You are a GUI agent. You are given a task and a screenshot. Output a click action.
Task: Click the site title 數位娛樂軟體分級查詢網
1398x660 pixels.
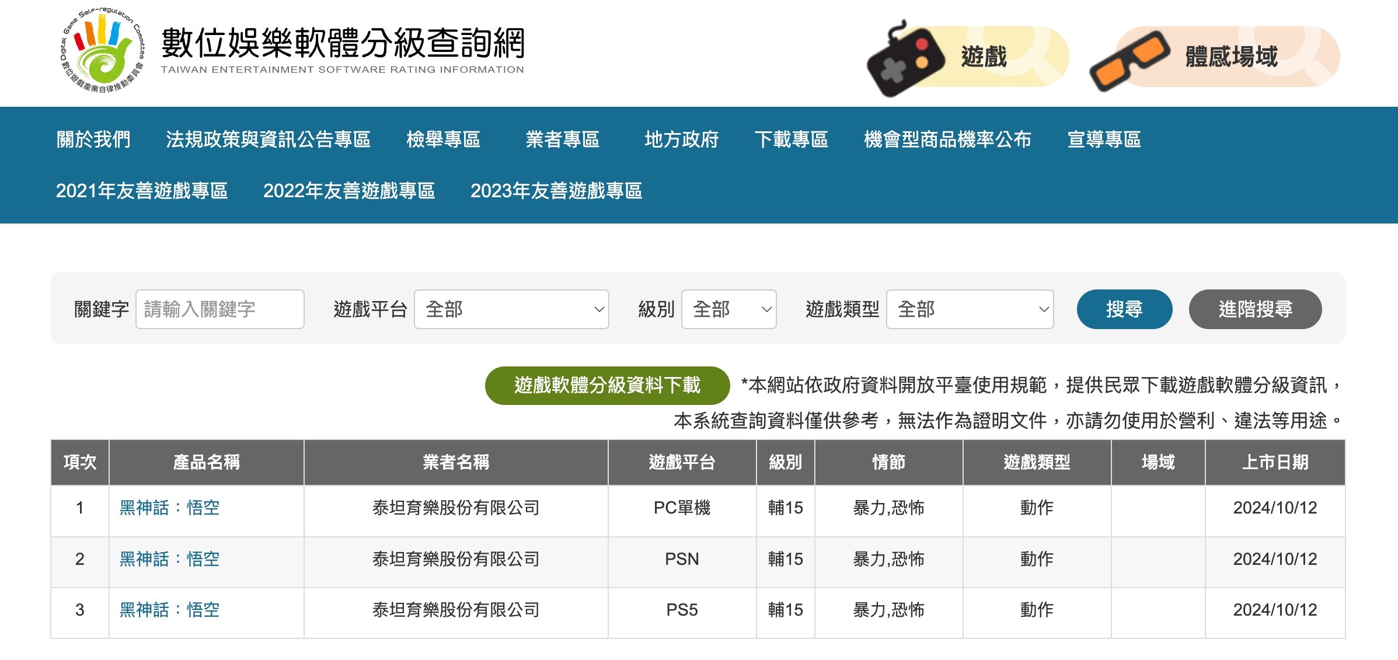pyautogui.click(x=343, y=43)
